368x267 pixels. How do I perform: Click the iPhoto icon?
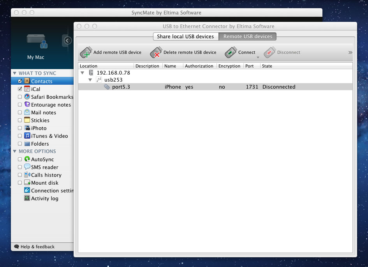[x=27, y=128]
